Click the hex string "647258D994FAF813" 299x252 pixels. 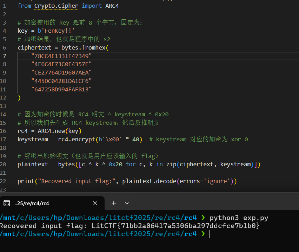pyautogui.click(x=61, y=89)
